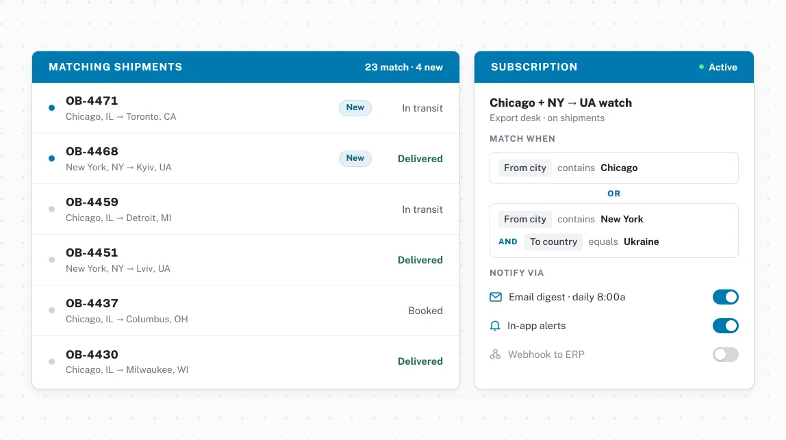The width and height of the screenshot is (786, 440).
Task: Click Booked status of OB-4437
Action: (425, 311)
